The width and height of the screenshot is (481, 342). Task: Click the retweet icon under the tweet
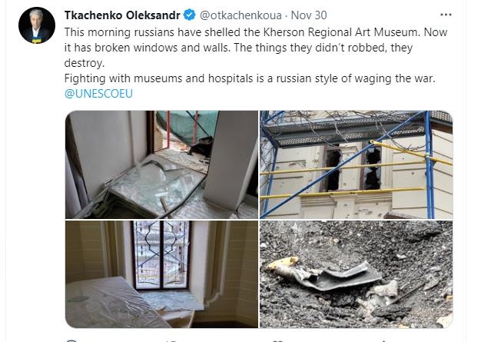[171, 340]
